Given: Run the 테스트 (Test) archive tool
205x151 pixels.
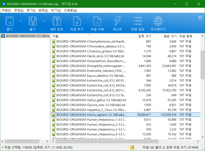Looking at the screenshot, I should 117,21.
